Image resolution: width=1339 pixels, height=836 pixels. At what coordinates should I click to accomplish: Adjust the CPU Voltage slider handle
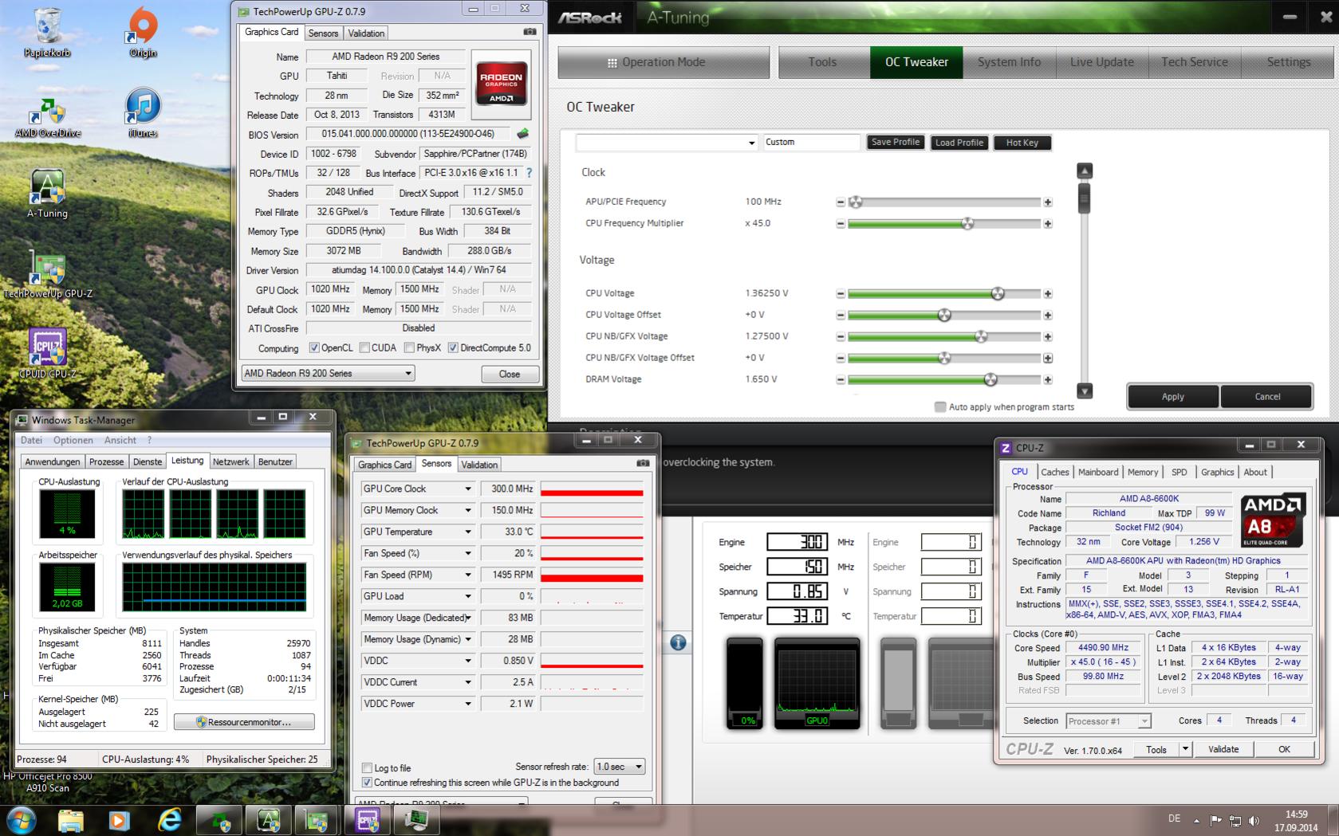pyautogui.click(x=998, y=294)
